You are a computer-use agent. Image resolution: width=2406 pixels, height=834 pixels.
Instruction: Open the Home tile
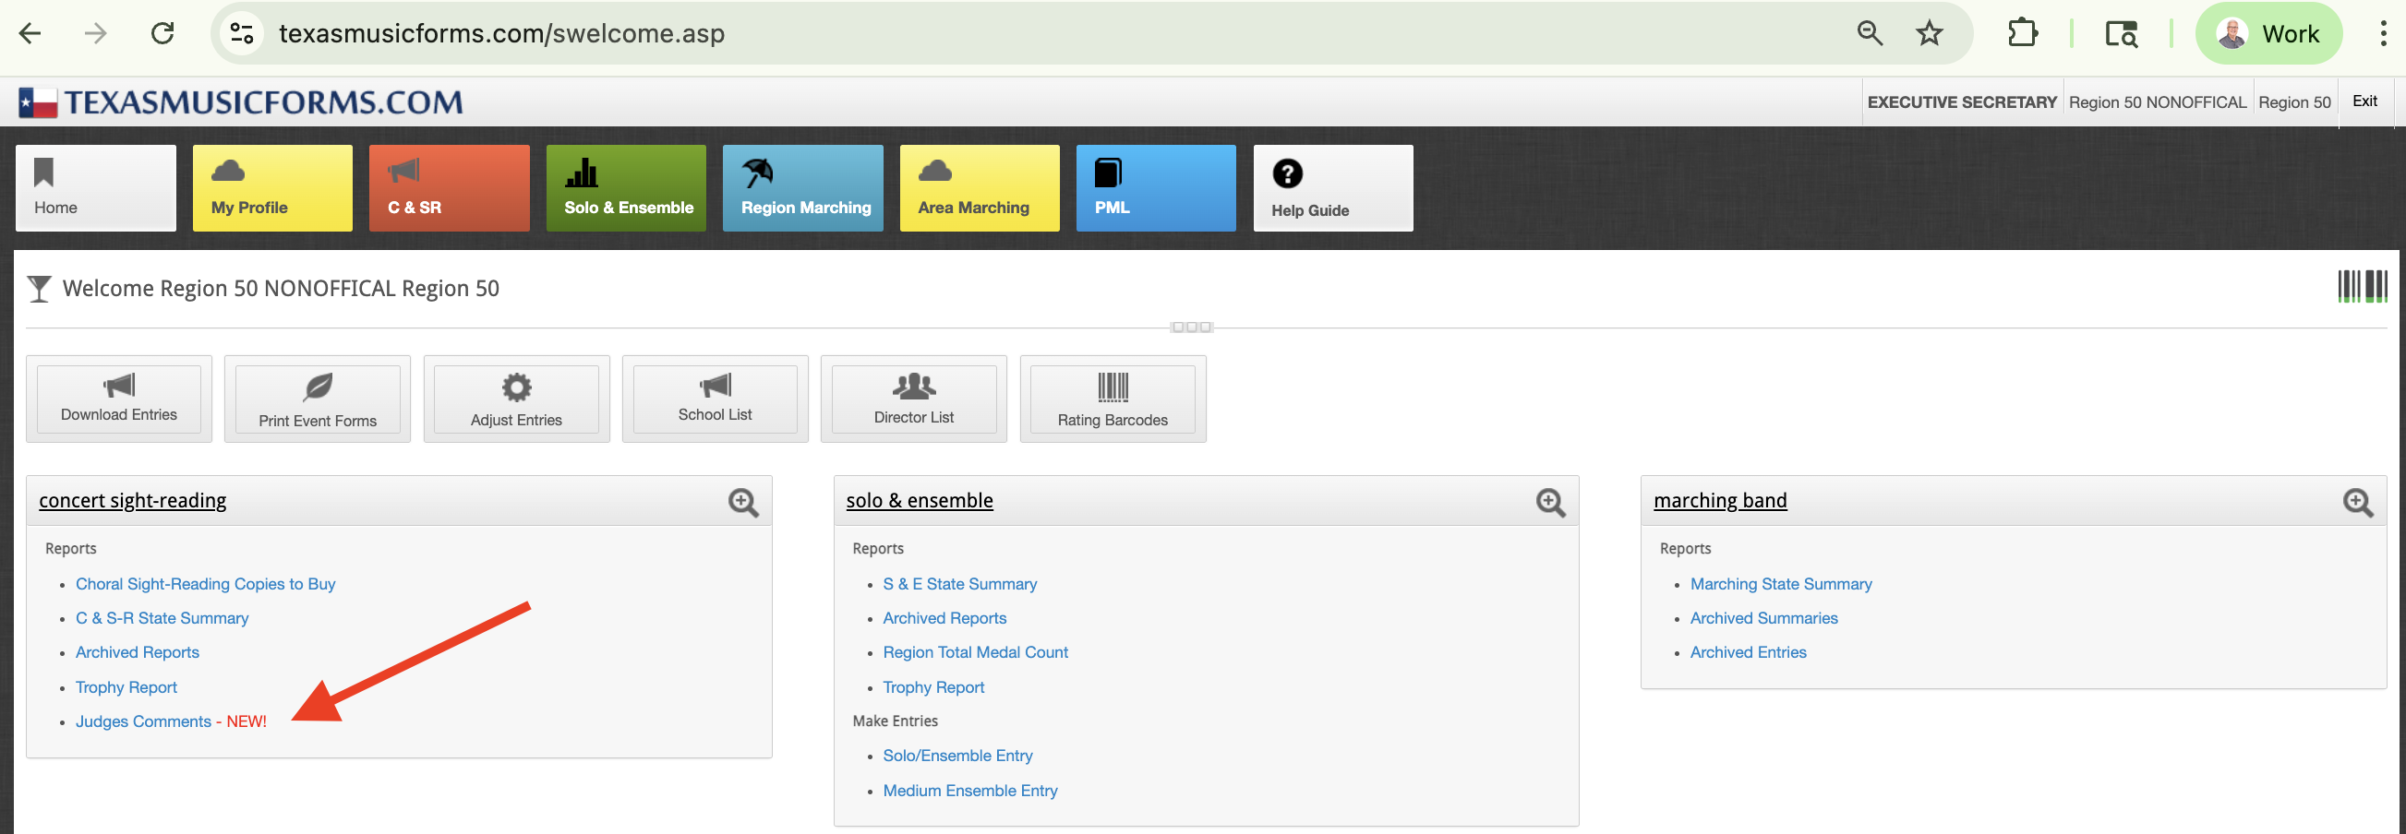[95, 187]
